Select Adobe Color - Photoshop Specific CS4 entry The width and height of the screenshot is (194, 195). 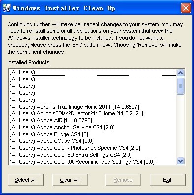click(x=93, y=148)
